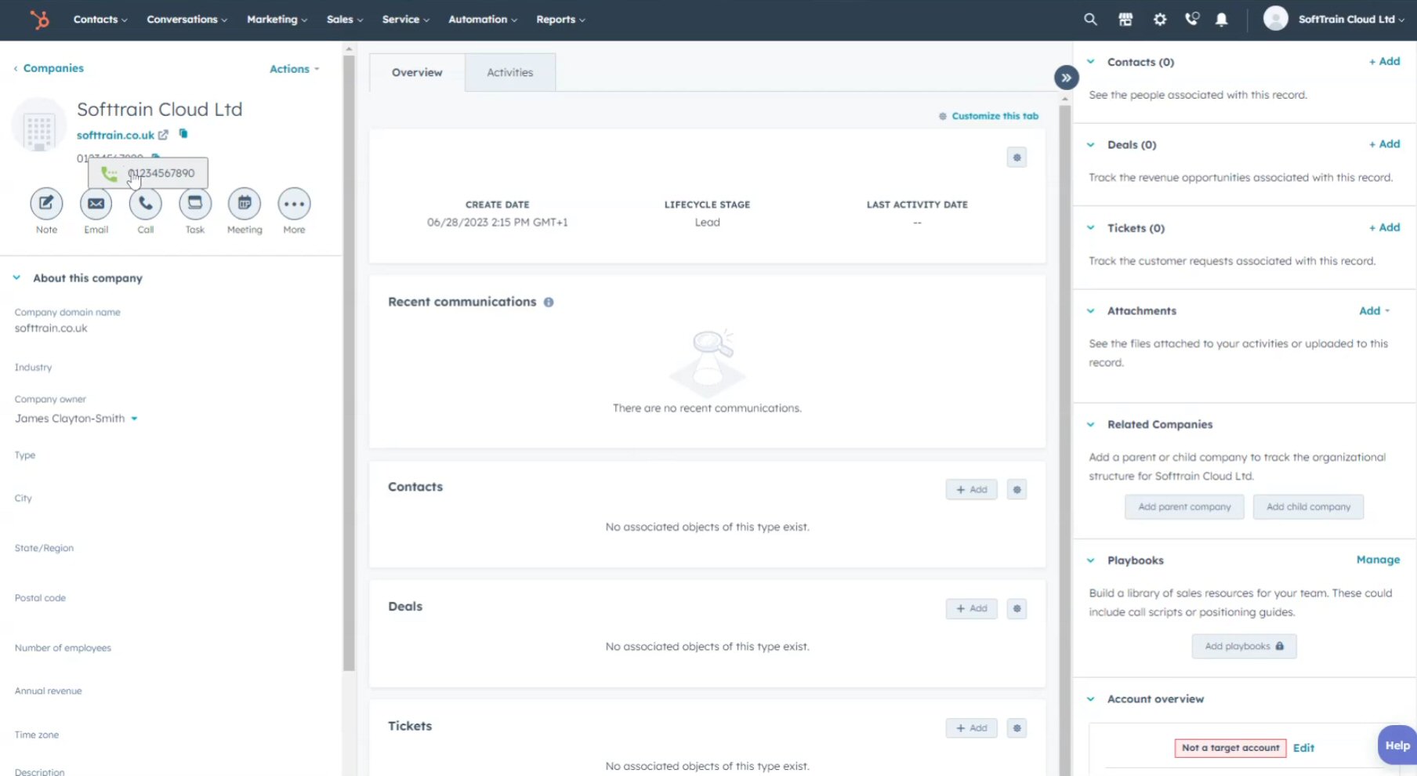This screenshot has height=776, width=1417.
Task: Open settings gear on the Contacts card
Action: (x=1017, y=490)
